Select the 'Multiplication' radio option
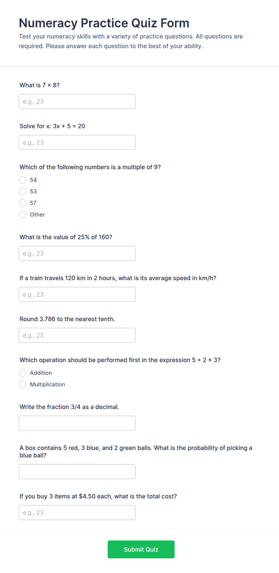 point(22,384)
